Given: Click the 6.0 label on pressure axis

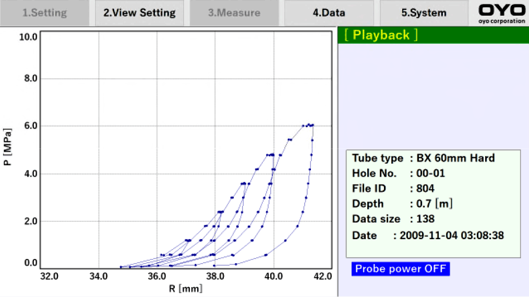Looking at the screenshot, I should (30, 126).
